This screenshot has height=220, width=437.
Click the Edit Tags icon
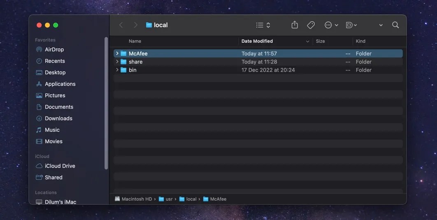click(x=311, y=25)
